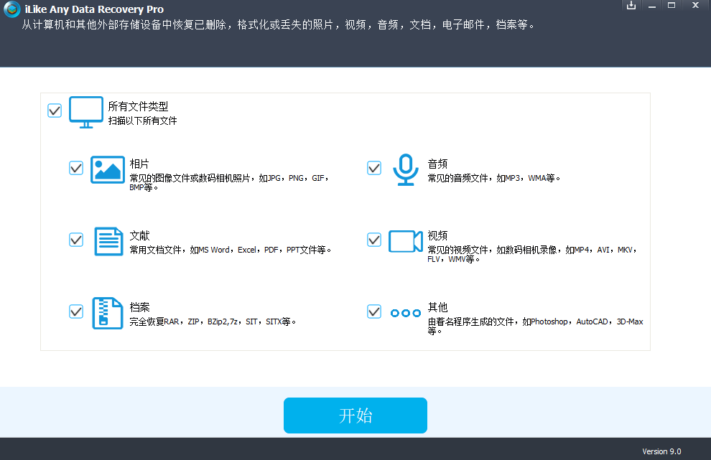Click the description mentioning MP4, AVI, MKV

(533, 254)
